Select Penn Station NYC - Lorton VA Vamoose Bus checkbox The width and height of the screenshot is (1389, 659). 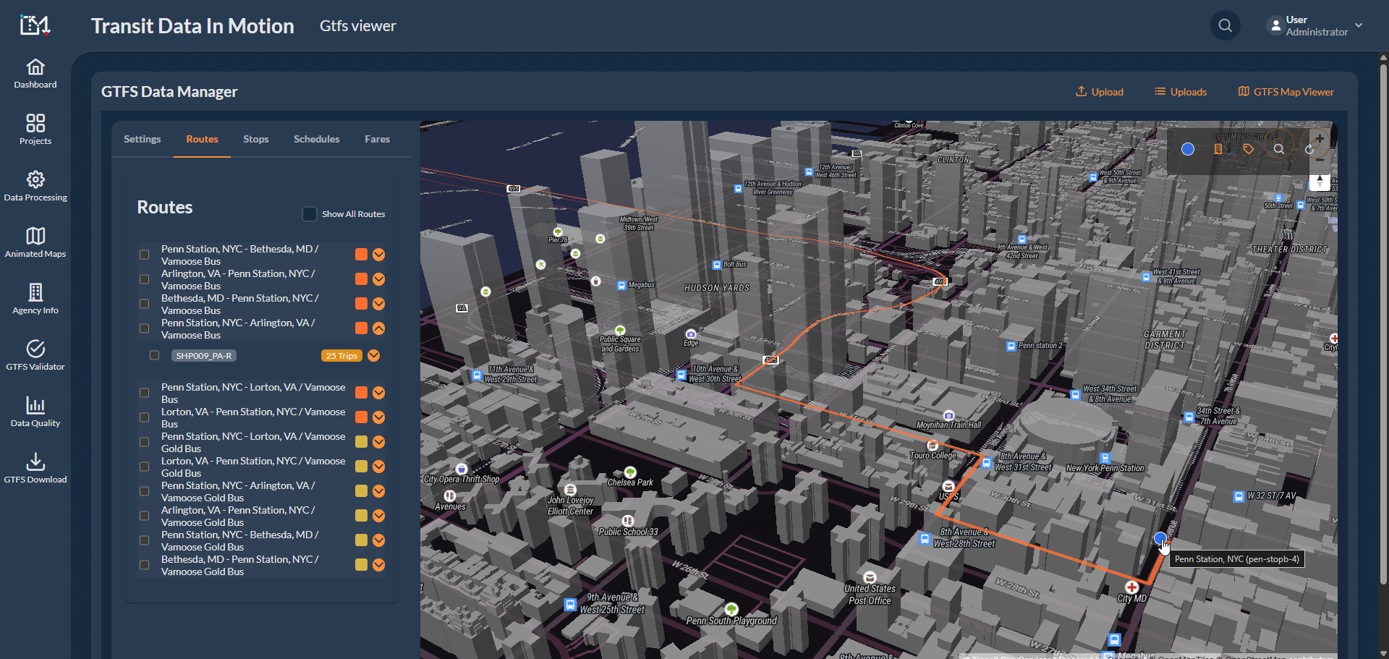tap(144, 393)
